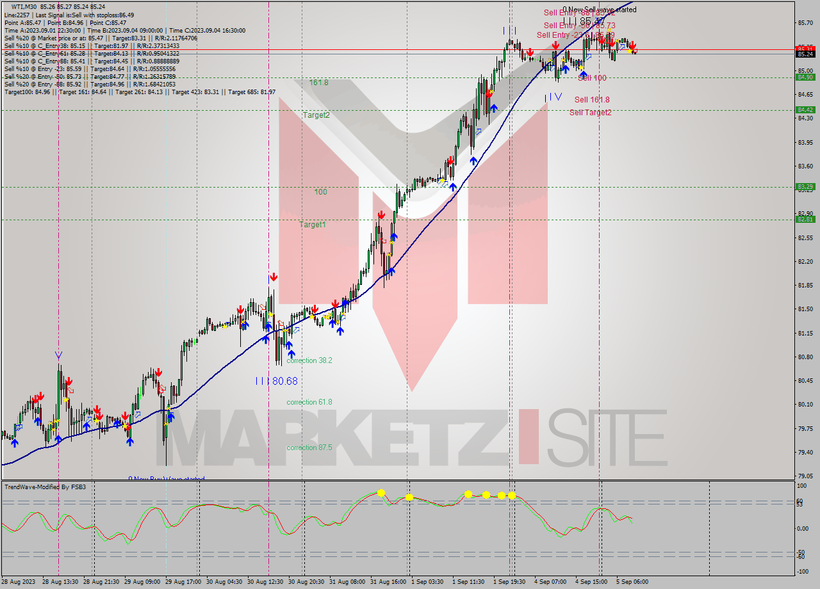Click the green 83.29 price tag
Image resolution: width=820 pixels, height=589 pixels.
coord(805,187)
